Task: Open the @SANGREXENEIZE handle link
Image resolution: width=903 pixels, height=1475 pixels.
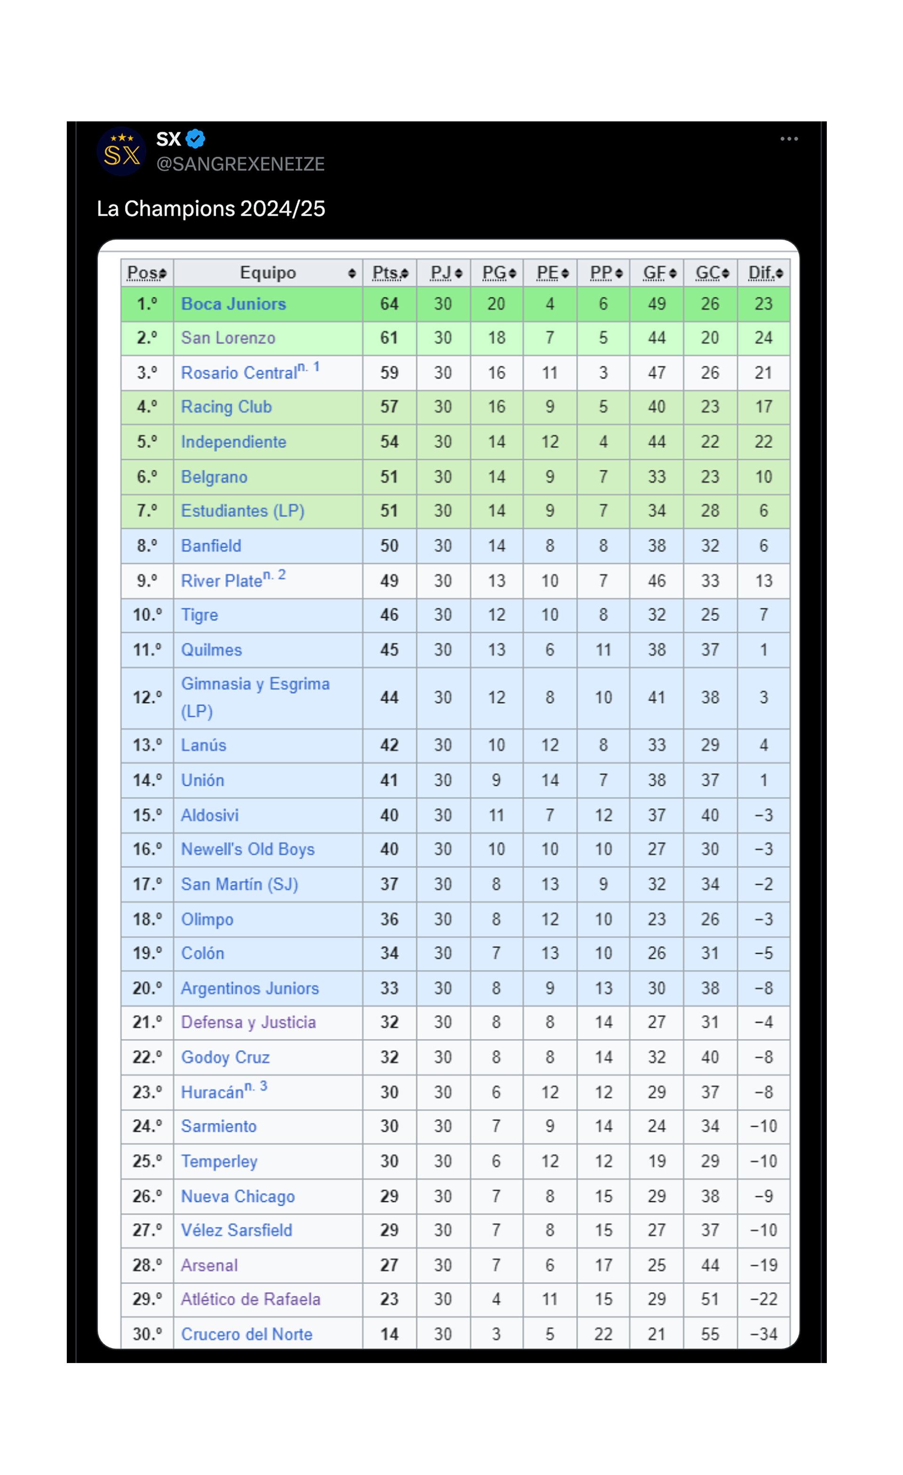Action: [240, 164]
